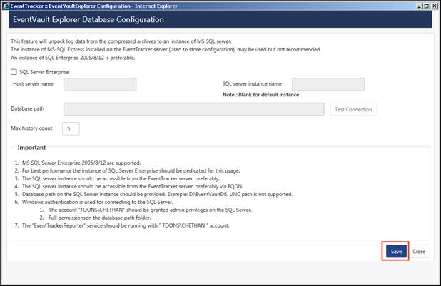Focus the Host server name field
Screen dimensions: 441x286
[x=100, y=84]
